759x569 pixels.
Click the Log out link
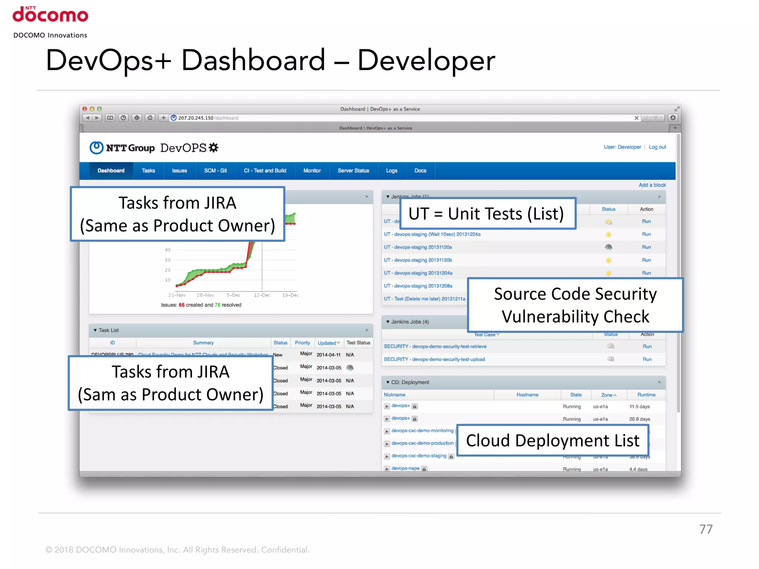pyautogui.click(x=657, y=147)
